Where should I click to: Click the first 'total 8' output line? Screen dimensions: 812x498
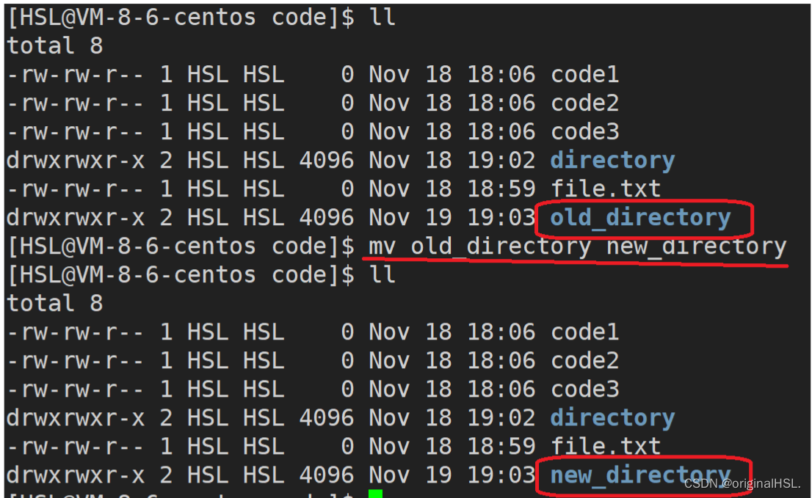click(55, 45)
